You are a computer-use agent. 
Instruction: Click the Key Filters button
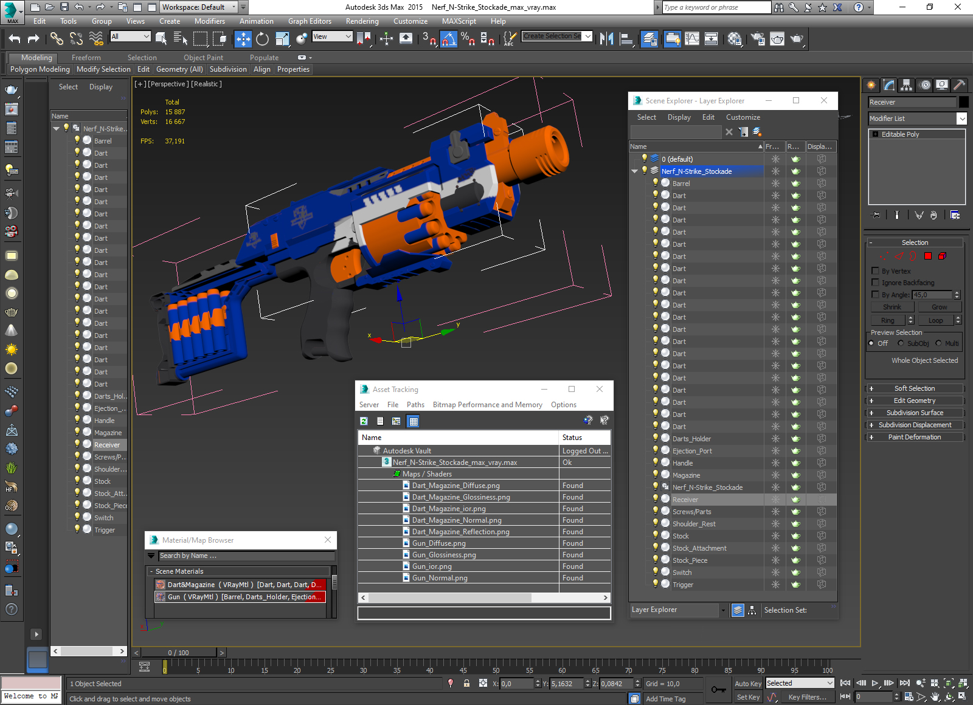(x=807, y=697)
